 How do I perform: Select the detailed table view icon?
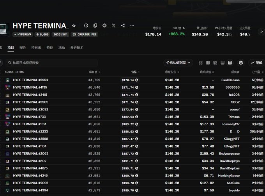[x=230, y=63]
